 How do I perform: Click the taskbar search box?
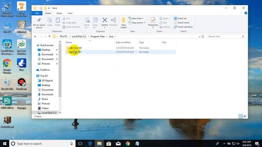(42, 143)
